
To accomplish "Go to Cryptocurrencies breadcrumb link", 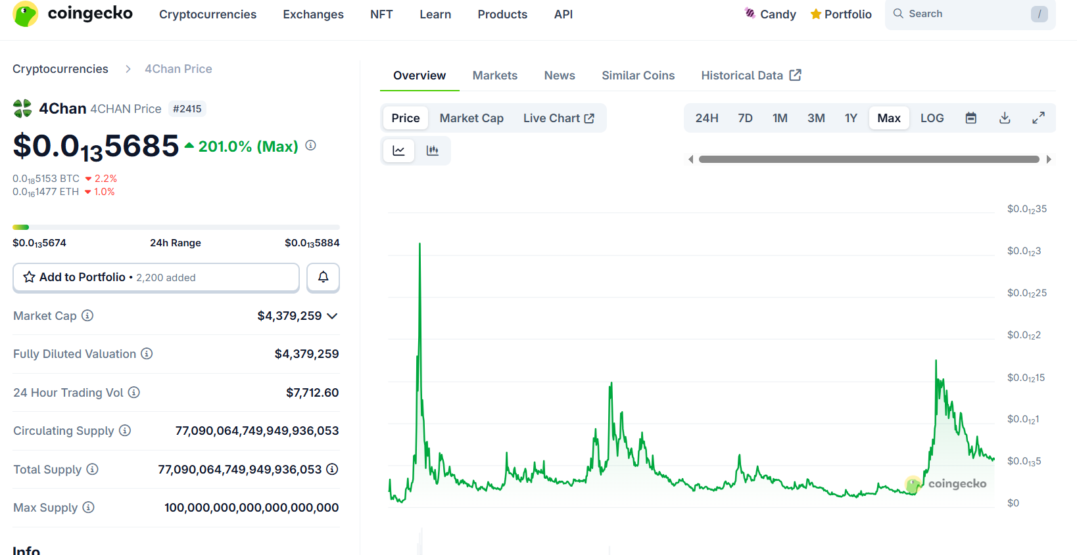I will point(60,69).
